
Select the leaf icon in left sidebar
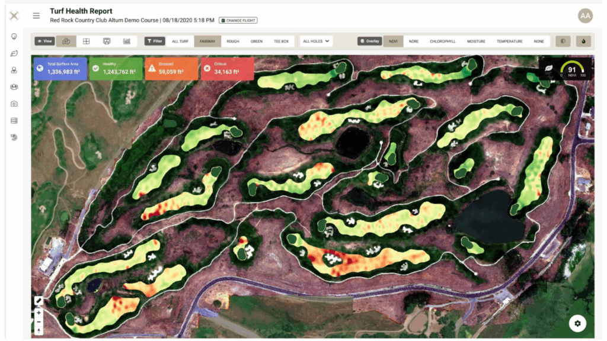[14, 54]
